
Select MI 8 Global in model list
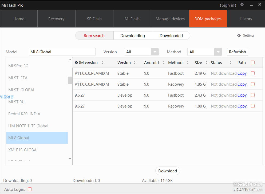pyautogui.click(x=37, y=138)
